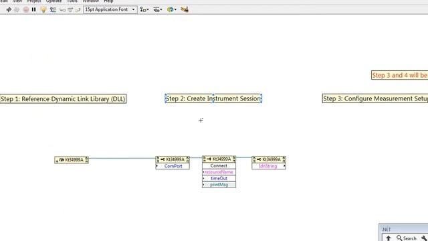Click the Step Over toolbar icon

(70, 10)
